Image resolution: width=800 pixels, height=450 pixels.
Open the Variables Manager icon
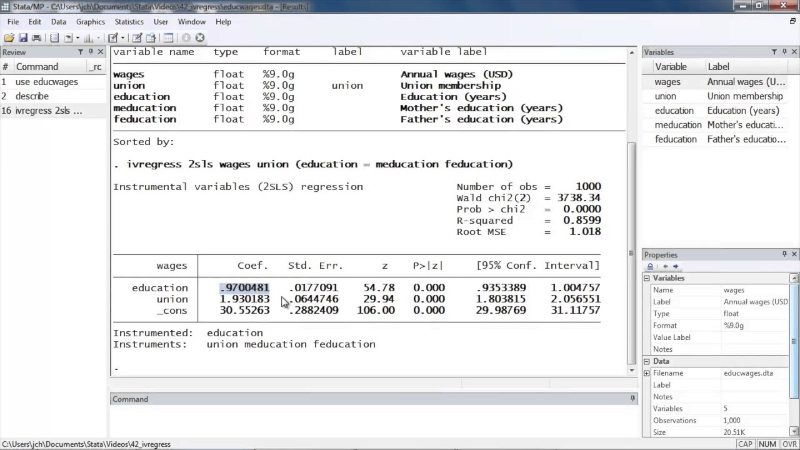168,37
